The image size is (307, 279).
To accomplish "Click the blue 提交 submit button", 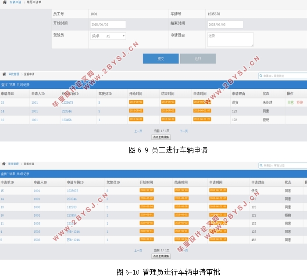I will point(161,58).
